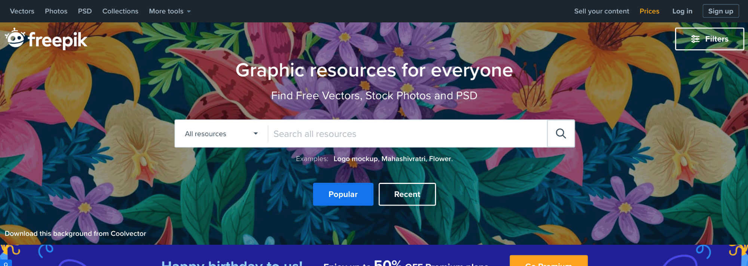Open the More tools menu
The width and height of the screenshot is (748, 266).
pos(170,11)
